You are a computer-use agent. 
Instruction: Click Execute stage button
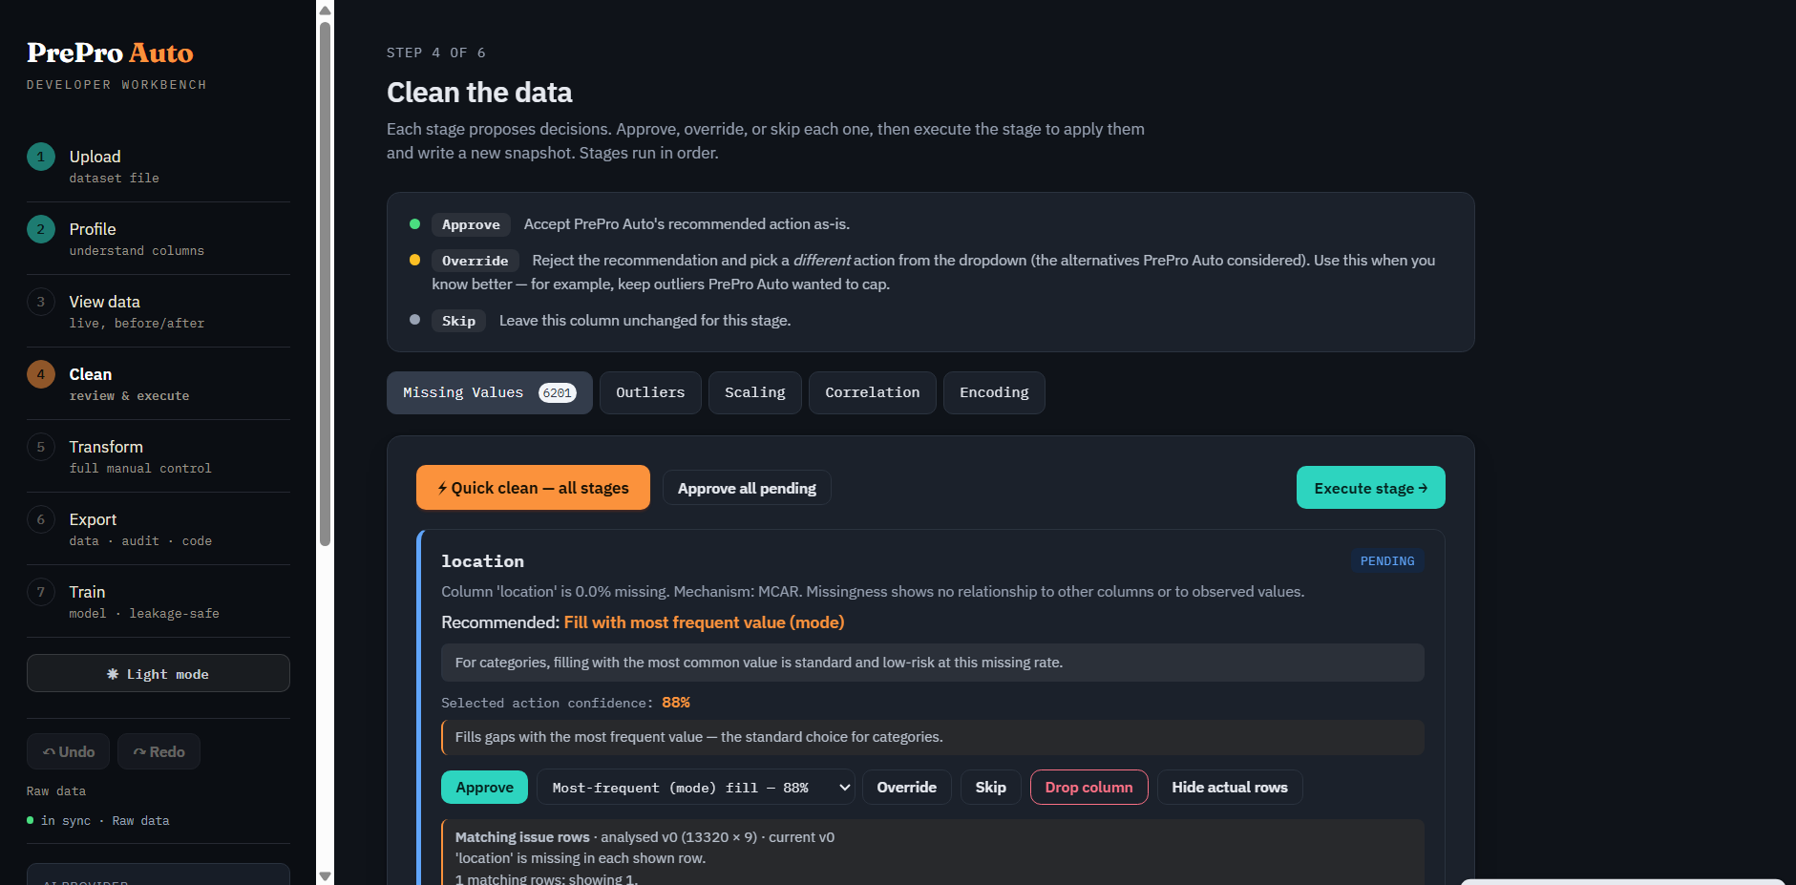coord(1370,488)
